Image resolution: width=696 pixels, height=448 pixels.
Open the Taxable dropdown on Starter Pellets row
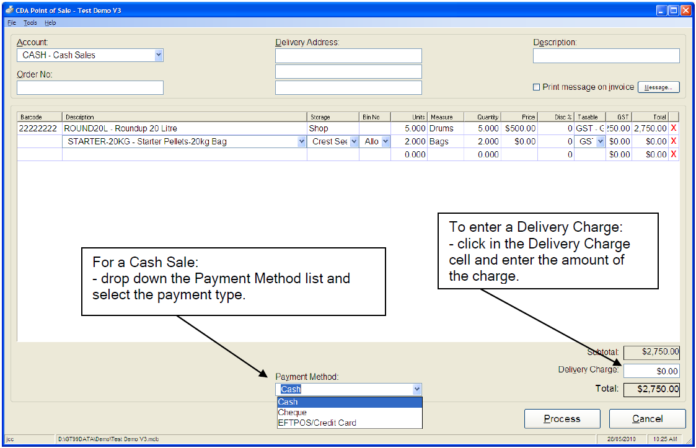tap(600, 141)
